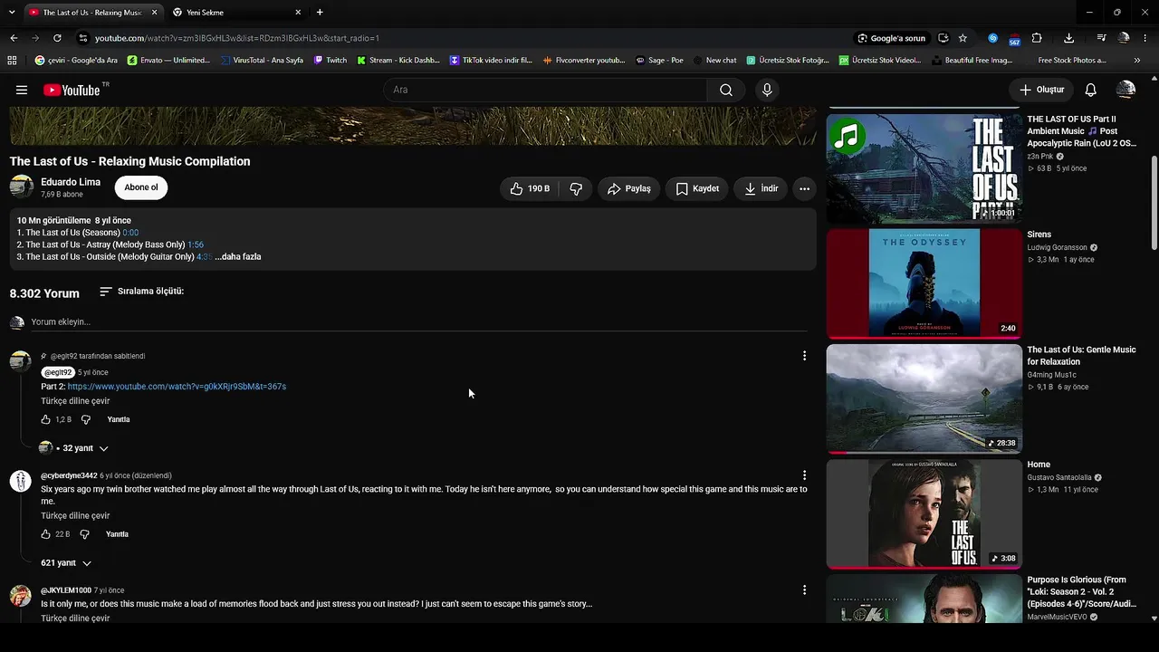This screenshot has height=652, width=1159.
Task: Start voice search with the microphone
Action: point(767,90)
